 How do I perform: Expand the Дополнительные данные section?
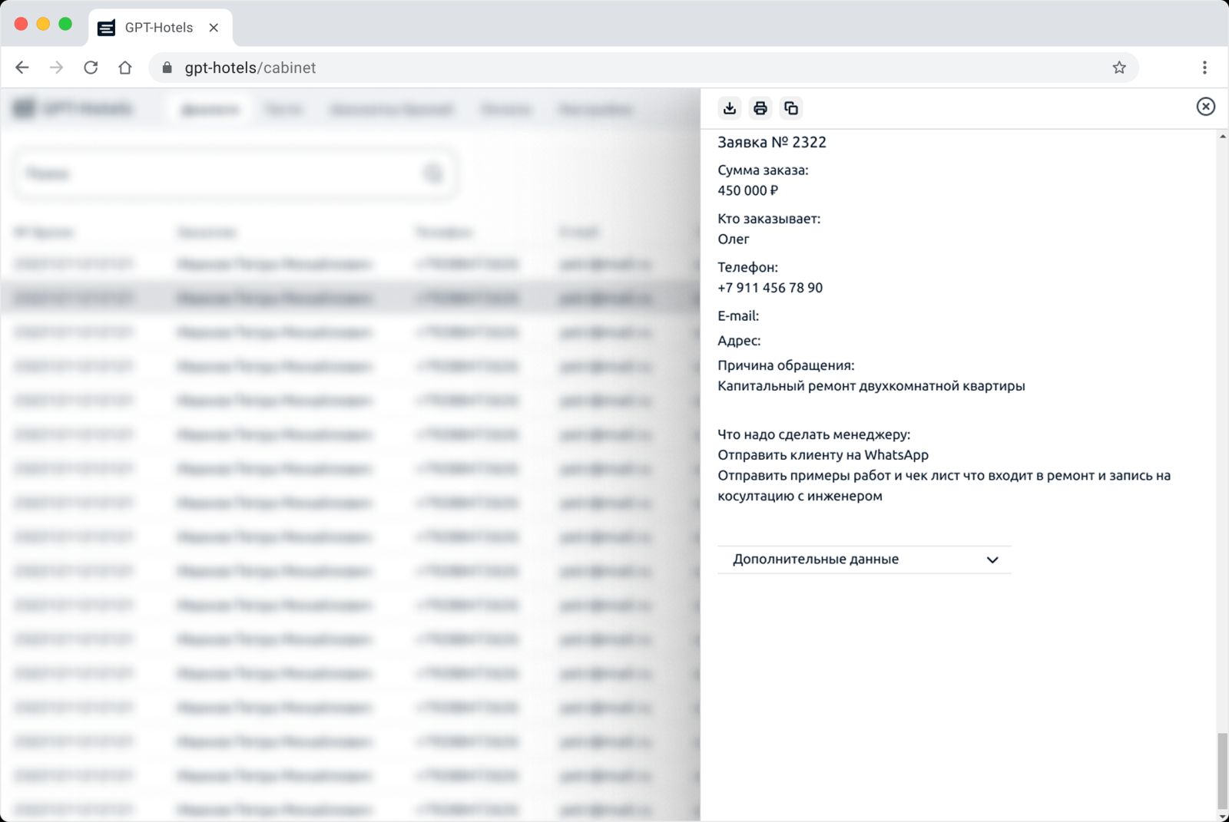[815, 560]
